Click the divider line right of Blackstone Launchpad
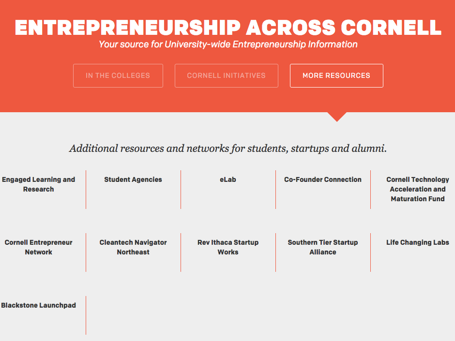The height and width of the screenshot is (341, 455). click(x=86, y=315)
